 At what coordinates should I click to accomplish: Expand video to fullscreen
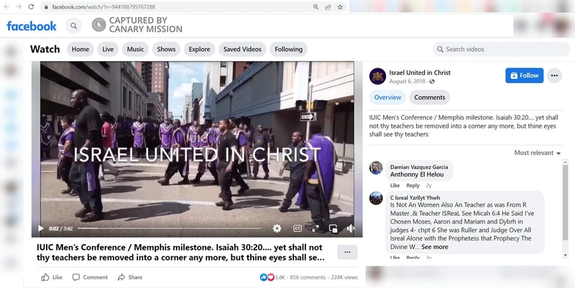point(316,228)
